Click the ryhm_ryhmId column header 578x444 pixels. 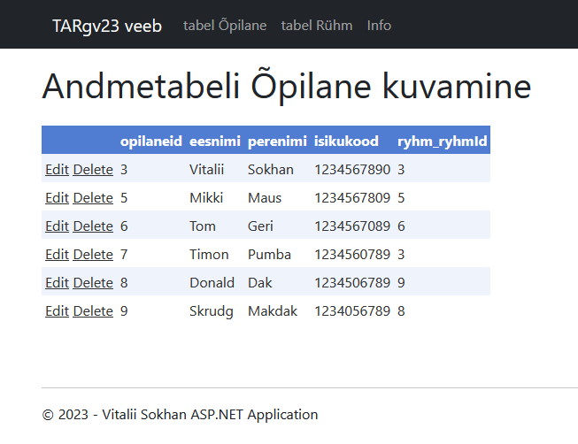pyautogui.click(x=443, y=142)
